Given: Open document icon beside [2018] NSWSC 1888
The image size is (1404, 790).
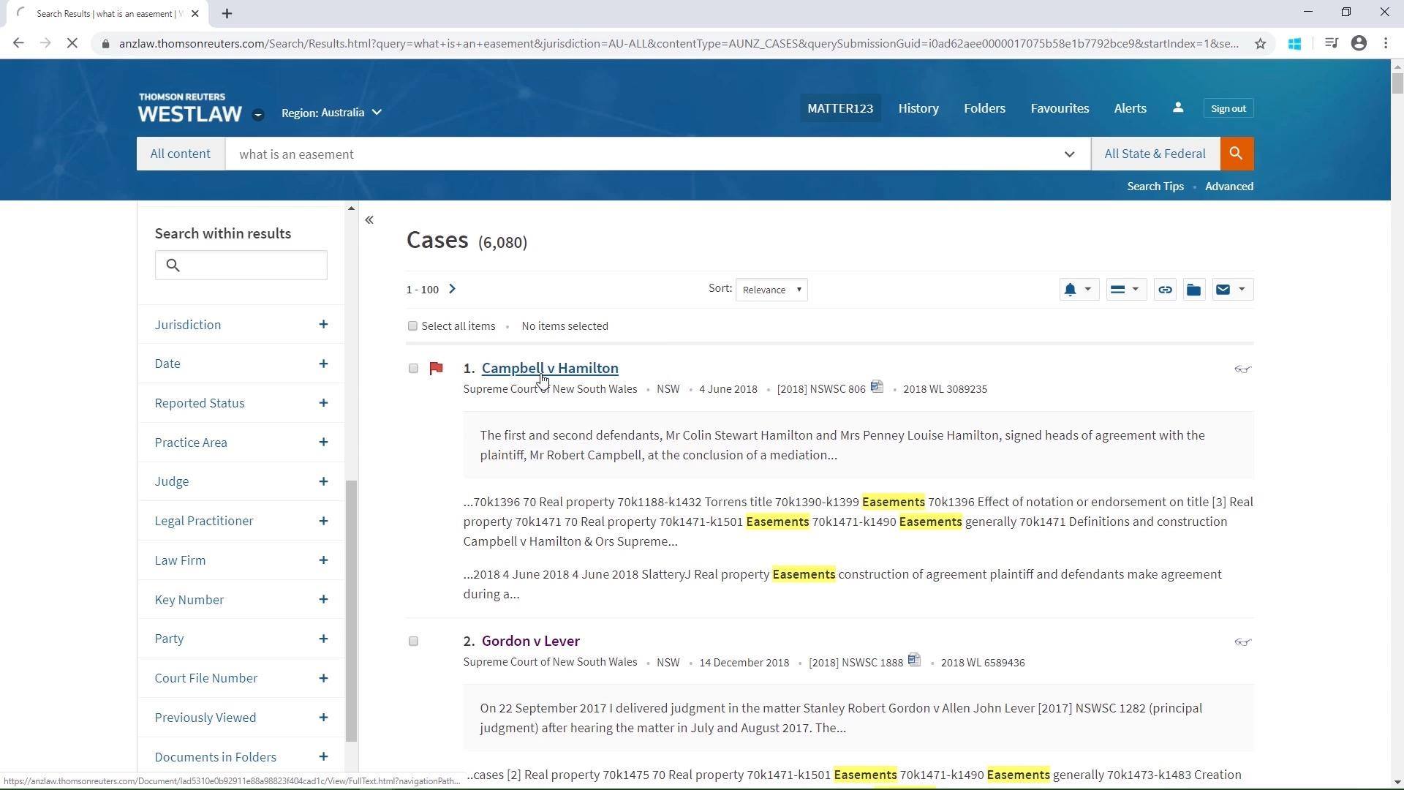Looking at the screenshot, I should coord(914,660).
